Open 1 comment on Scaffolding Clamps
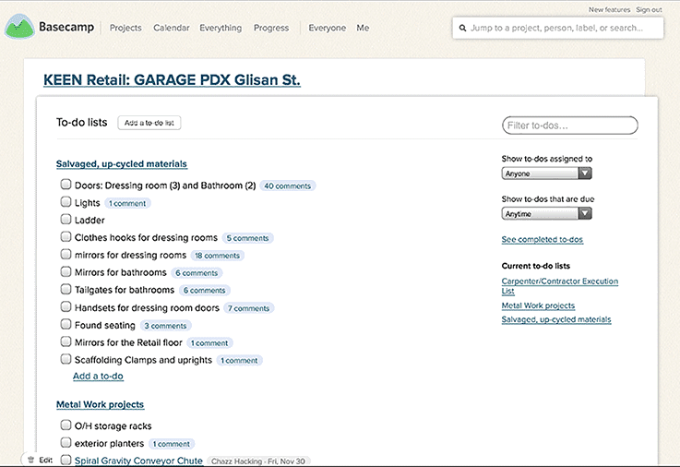Viewport: 680px width, 467px height. [x=239, y=360]
